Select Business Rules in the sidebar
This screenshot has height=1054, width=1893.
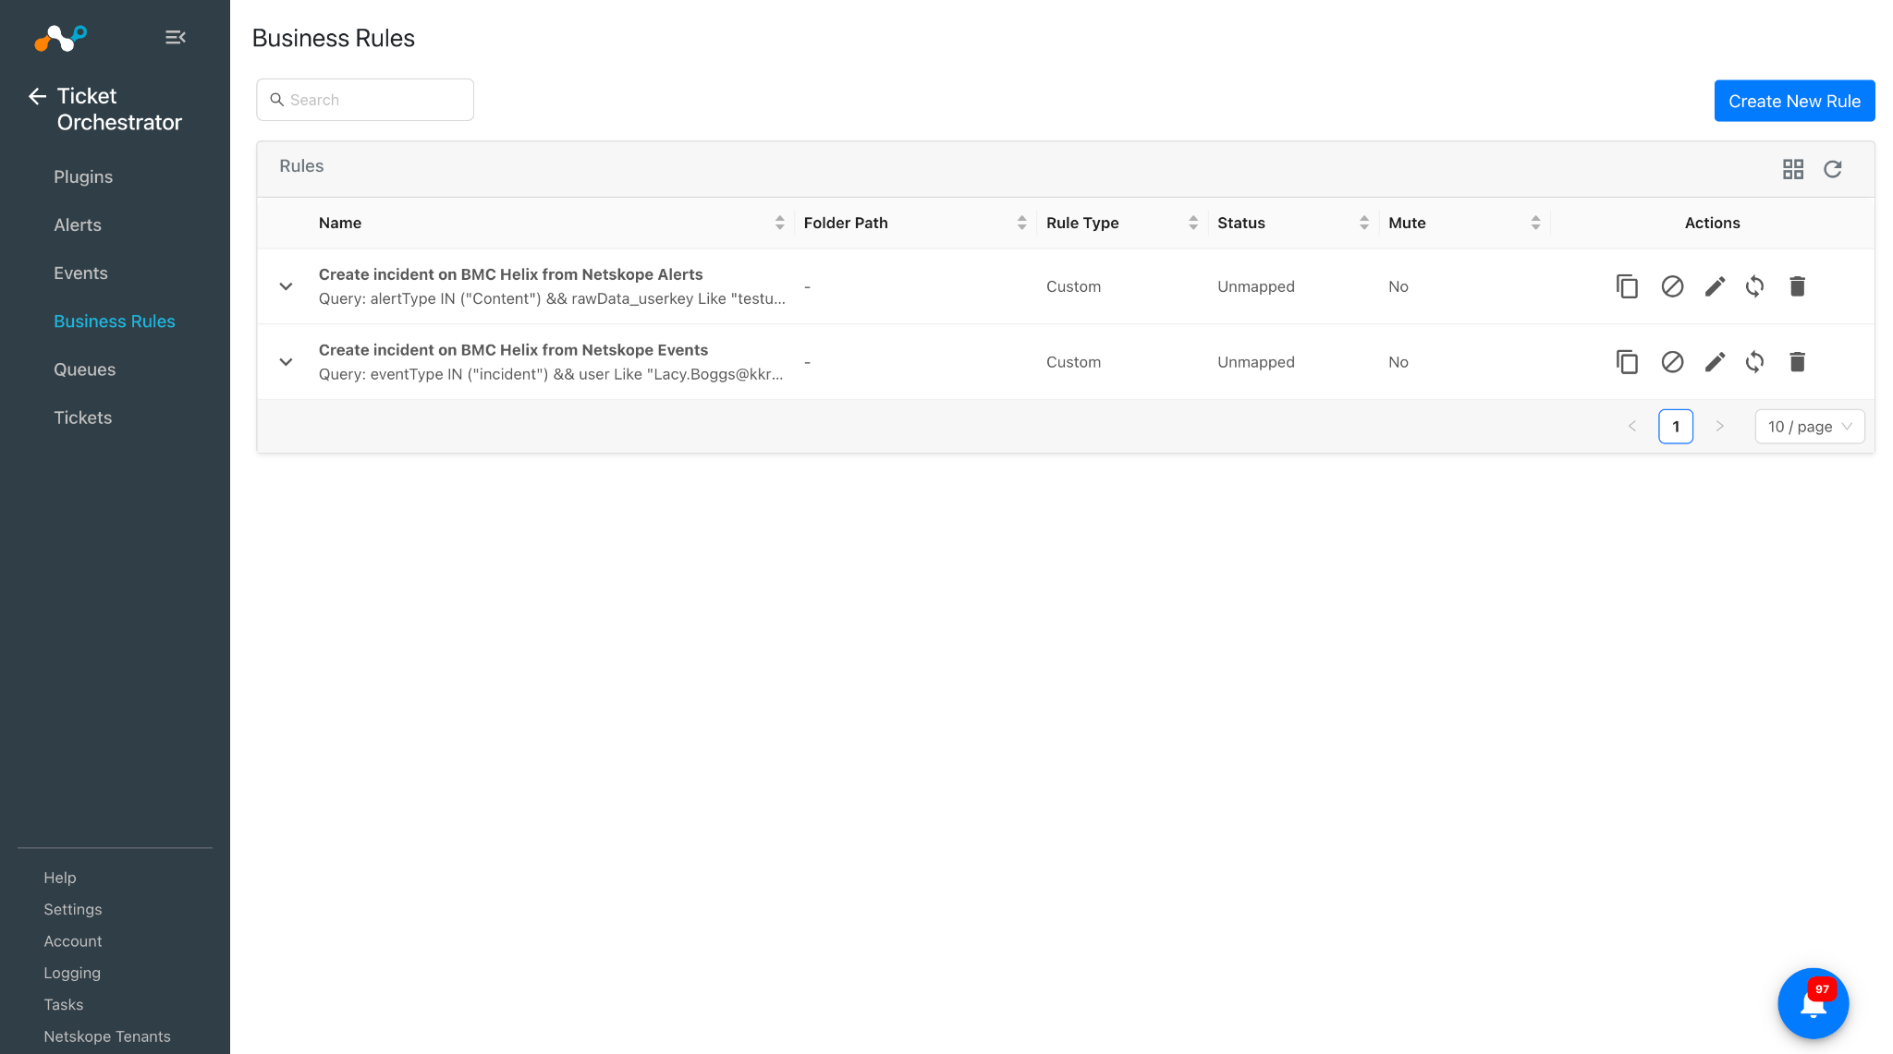coord(115,321)
